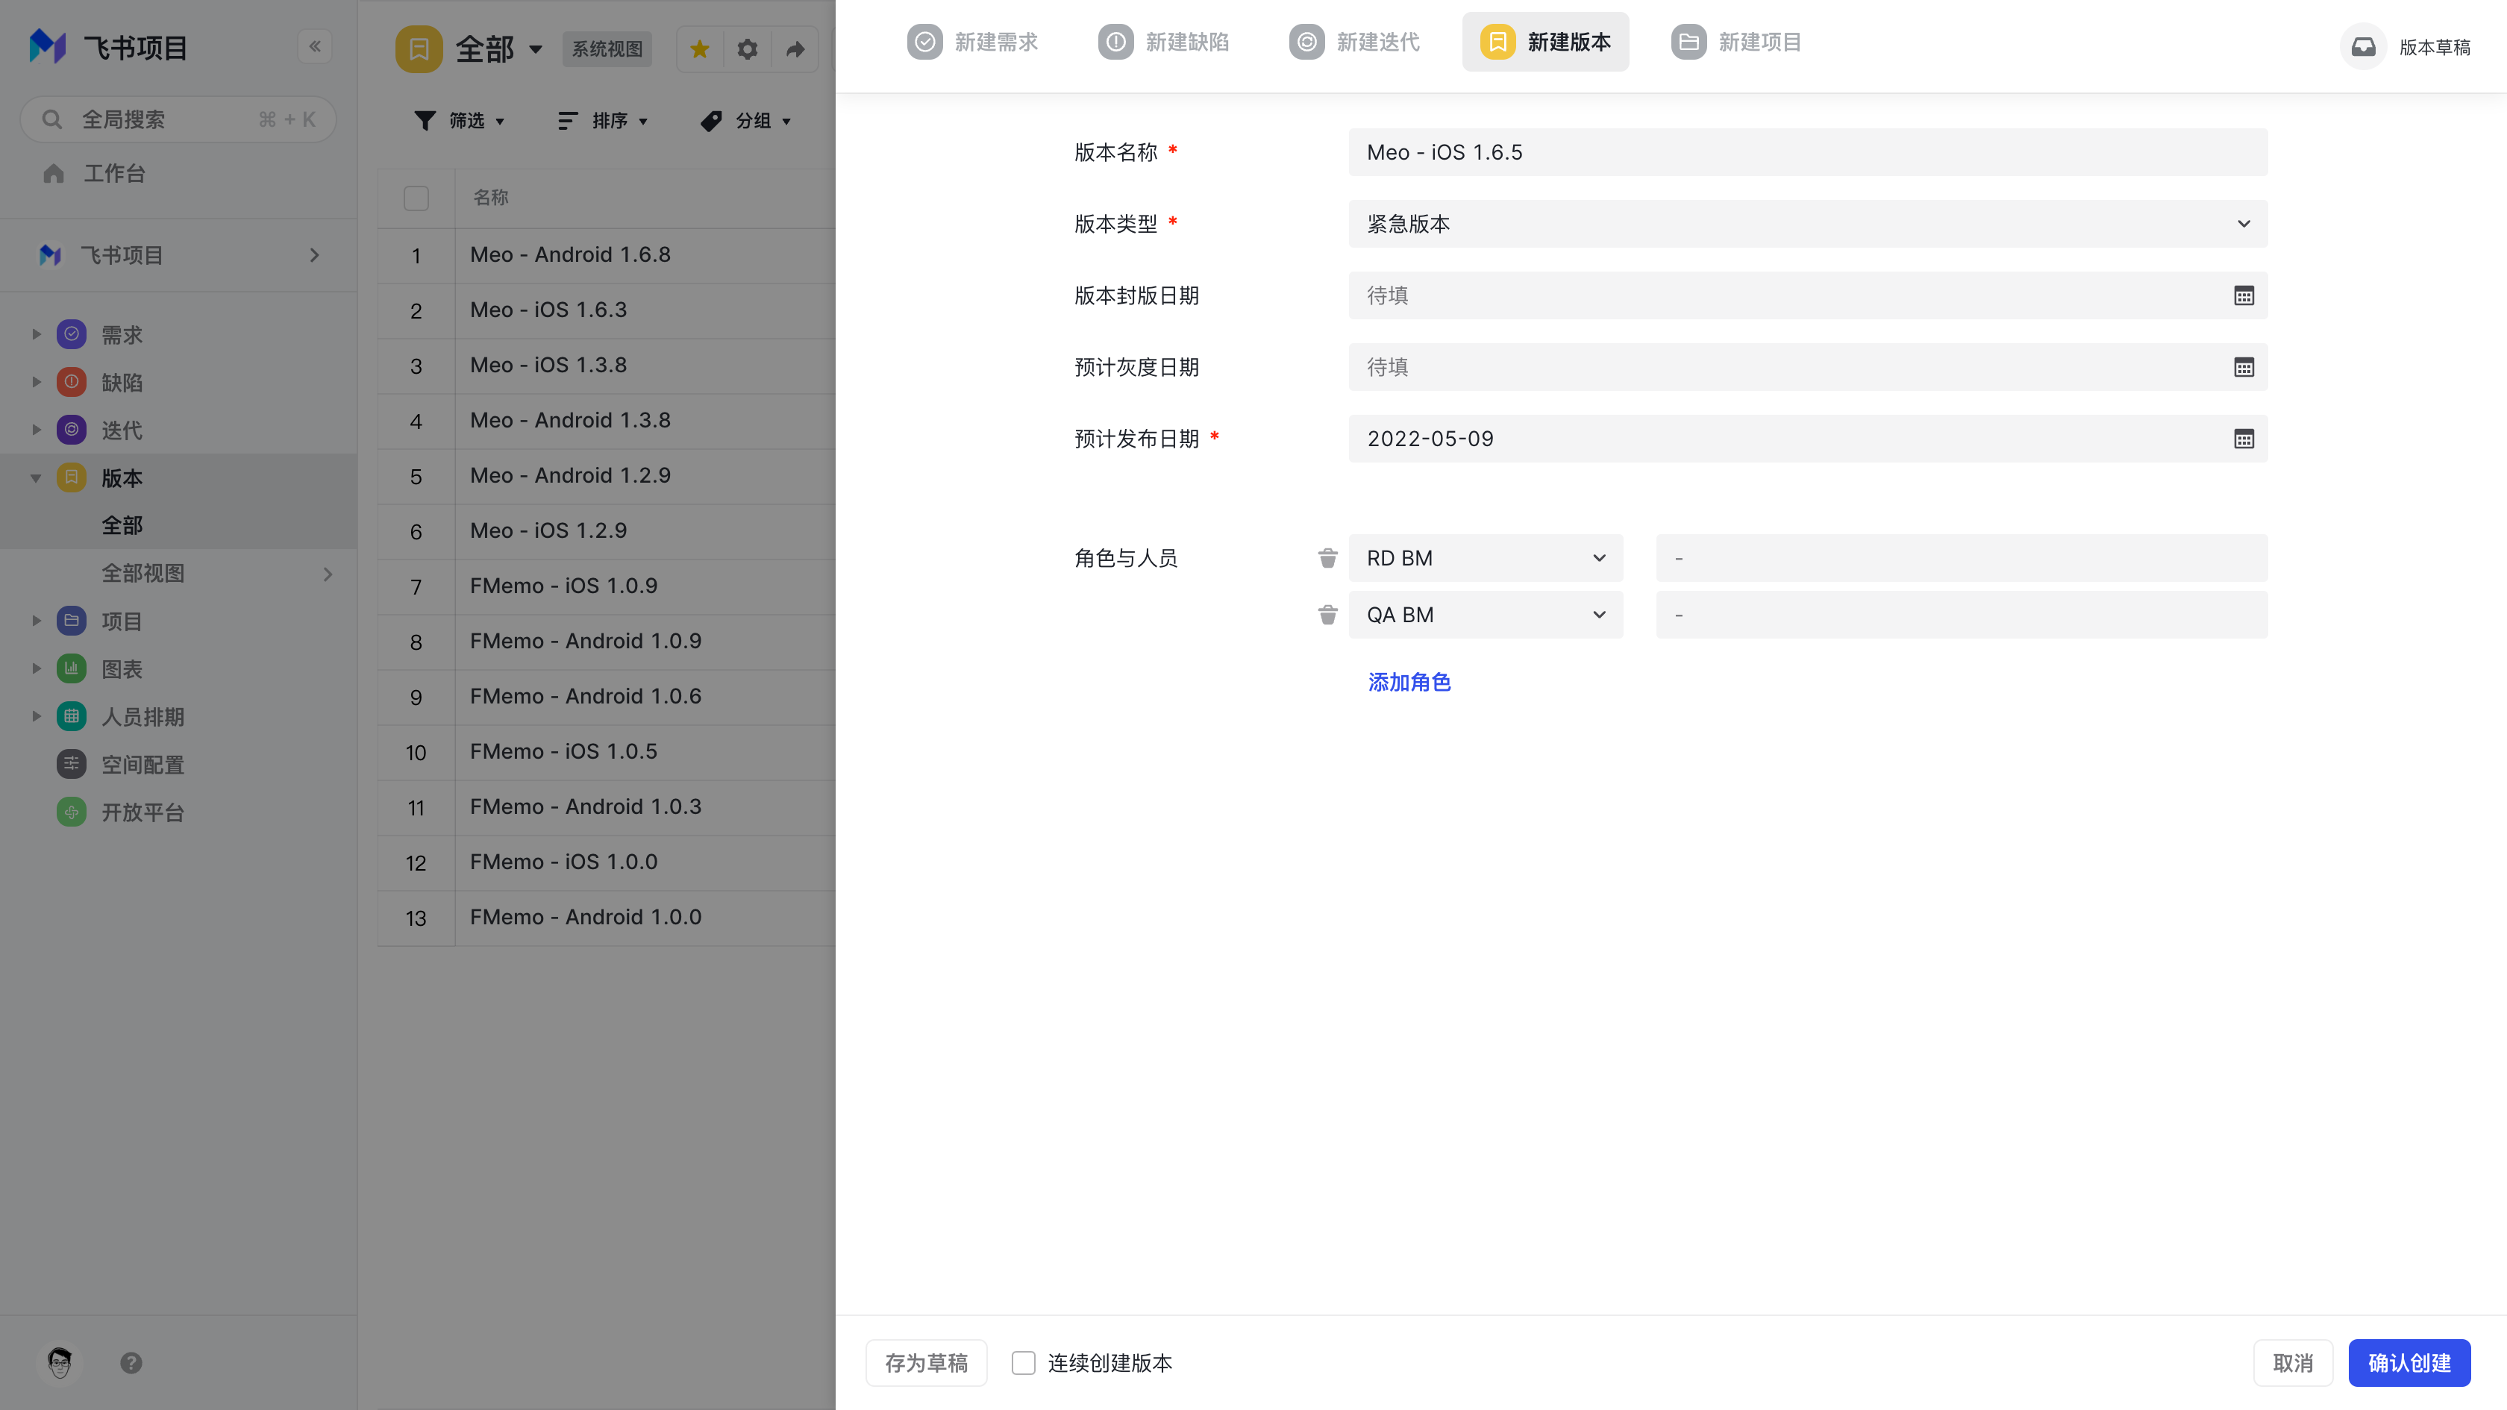Click the RD BM person field
The width and height of the screenshot is (2507, 1410).
pos(1961,557)
